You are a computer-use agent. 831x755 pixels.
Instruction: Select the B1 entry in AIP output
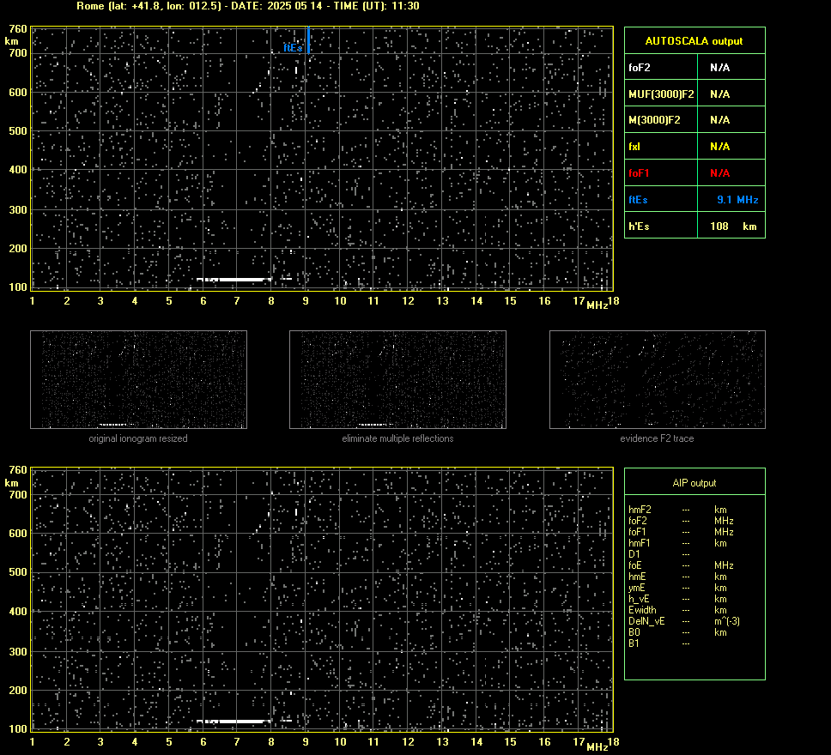(x=634, y=643)
